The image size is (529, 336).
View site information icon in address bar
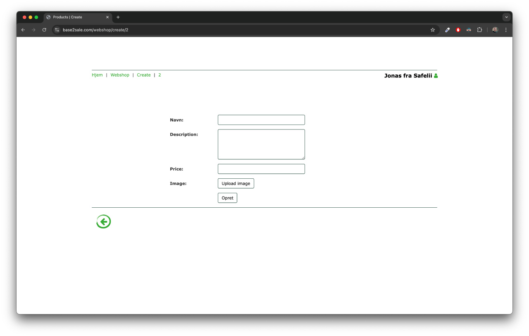(57, 30)
